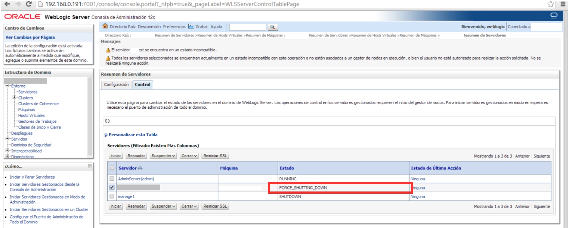Collapse the ¿Cómo... panel

(90, 166)
